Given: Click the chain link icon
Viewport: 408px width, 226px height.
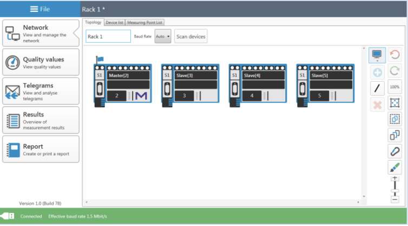Looking at the screenshot, I should (x=394, y=151).
